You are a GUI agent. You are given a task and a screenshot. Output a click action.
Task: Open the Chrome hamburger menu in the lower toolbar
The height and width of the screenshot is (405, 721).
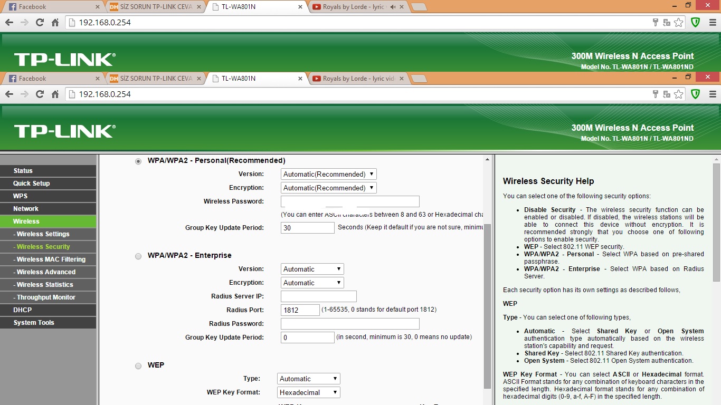pyautogui.click(x=713, y=94)
